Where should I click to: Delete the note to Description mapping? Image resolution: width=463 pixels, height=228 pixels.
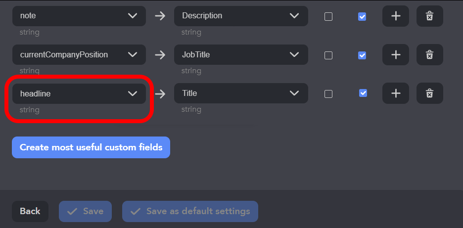pyautogui.click(x=429, y=16)
